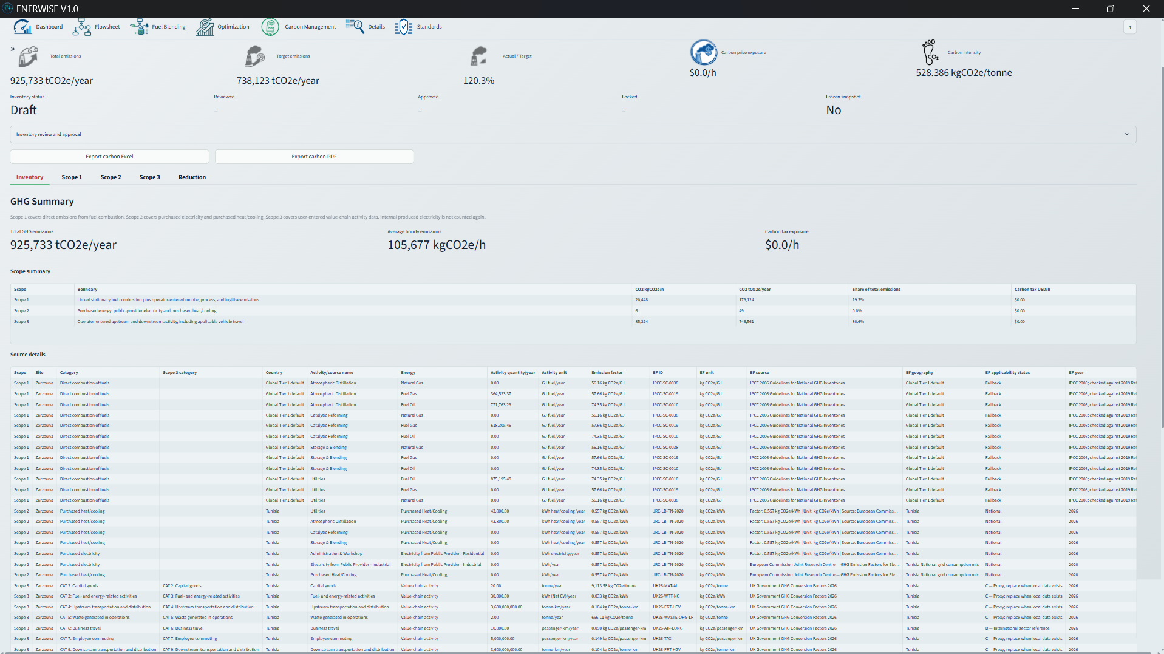Export carbon data to Excel

pyautogui.click(x=109, y=157)
